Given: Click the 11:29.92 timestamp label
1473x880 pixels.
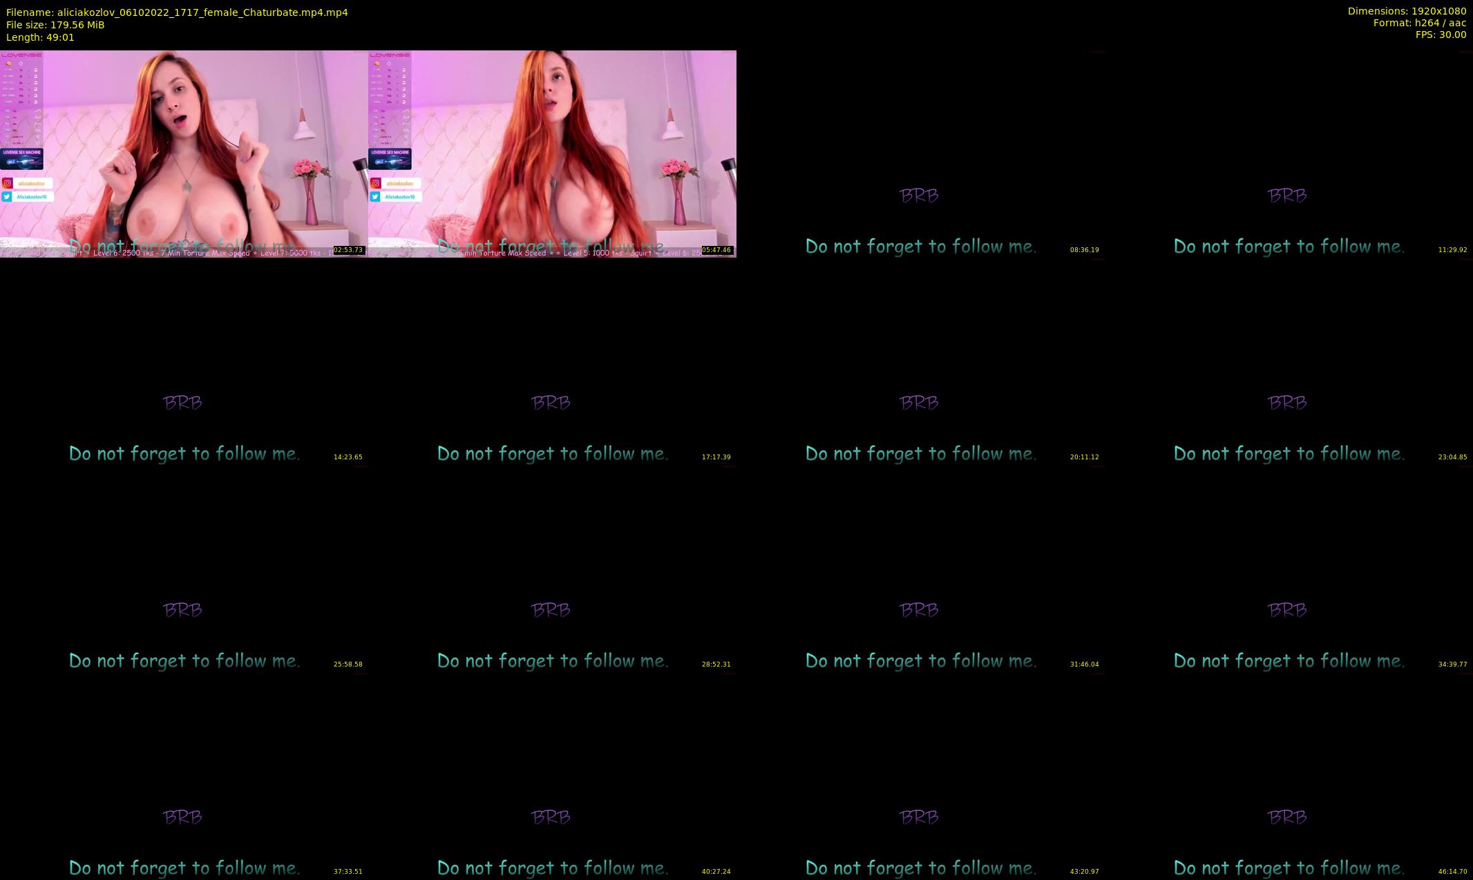Looking at the screenshot, I should (x=1453, y=250).
